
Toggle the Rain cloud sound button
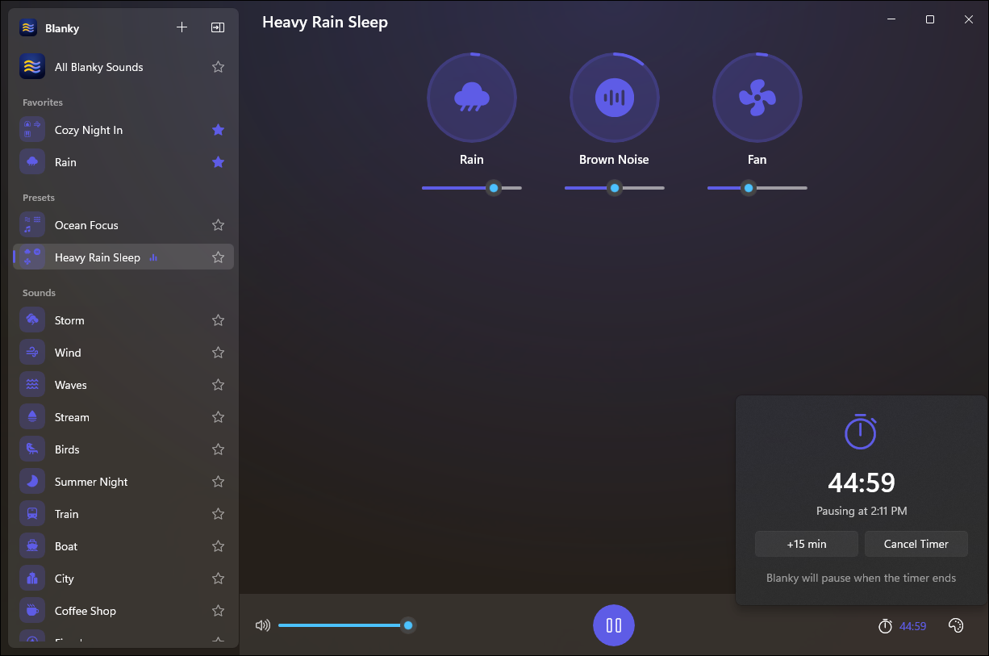(x=472, y=98)
